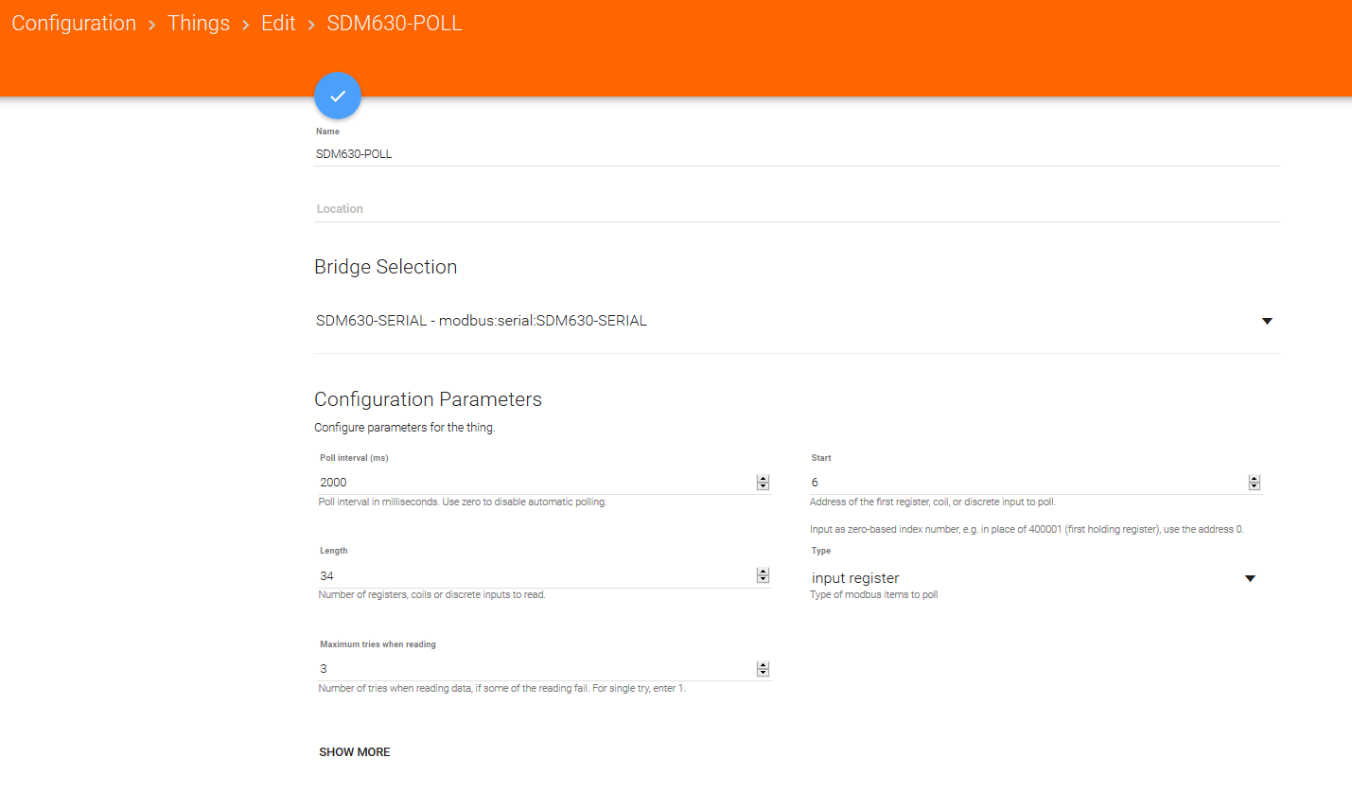
Task: Increase the Poll interval with the up arrow
Action: pyautogui.click(x=763, y=479)
